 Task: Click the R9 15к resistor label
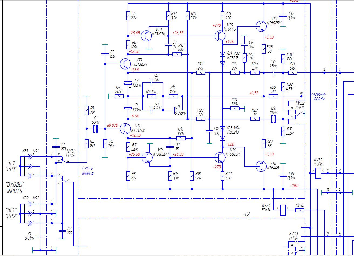point(151,92)
